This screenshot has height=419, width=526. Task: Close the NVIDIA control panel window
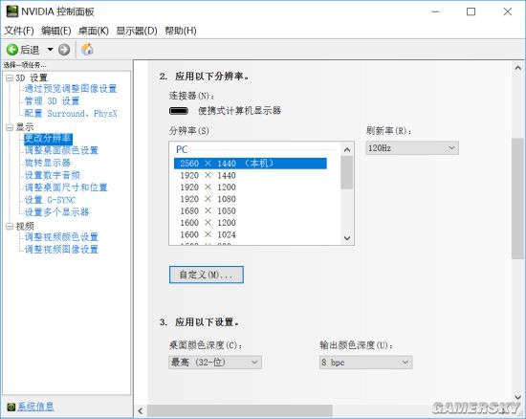[x=508, y=11]
